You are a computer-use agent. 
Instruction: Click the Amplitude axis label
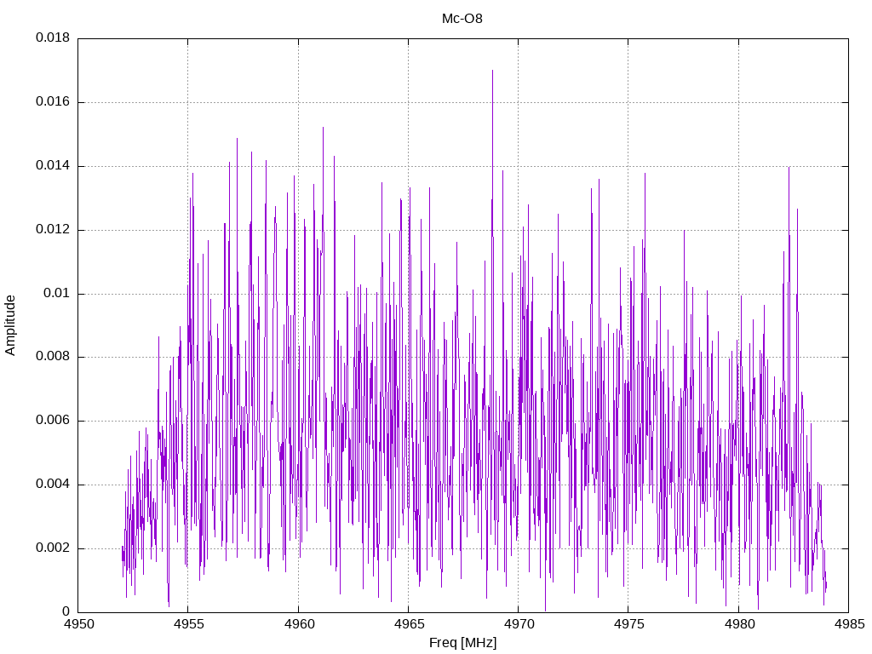coord(10,325)
